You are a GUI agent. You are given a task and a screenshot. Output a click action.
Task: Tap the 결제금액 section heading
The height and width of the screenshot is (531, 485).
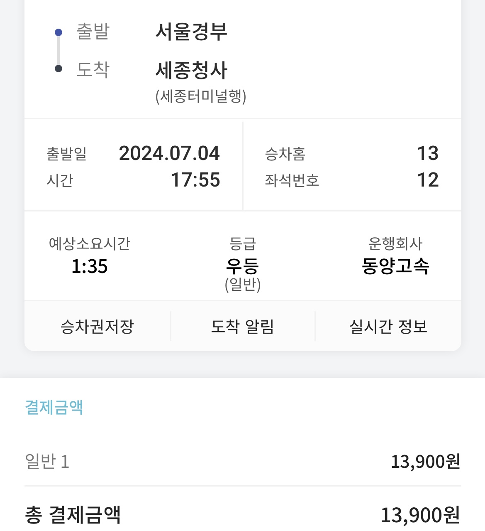(x=54, y=407)
